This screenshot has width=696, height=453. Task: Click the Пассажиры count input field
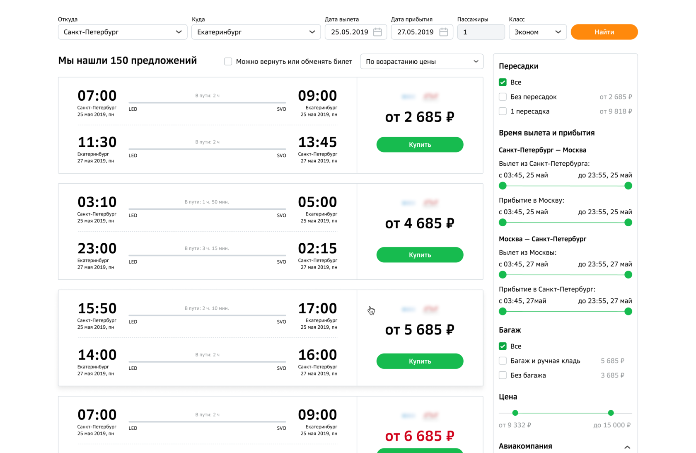pos(481,32)
